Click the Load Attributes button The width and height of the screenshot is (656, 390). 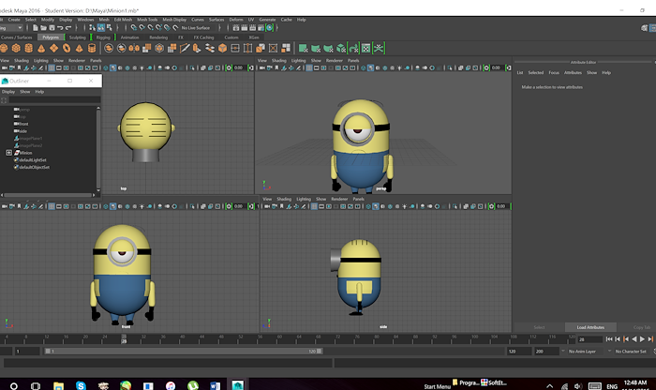tap(590, 327)
